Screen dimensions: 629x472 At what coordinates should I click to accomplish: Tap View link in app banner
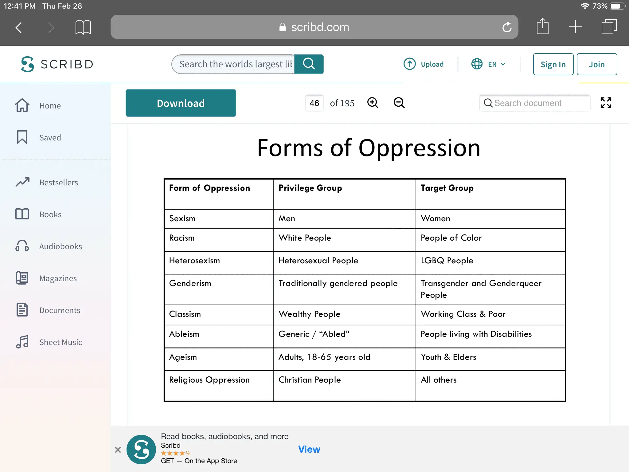[x=309, y=449]
